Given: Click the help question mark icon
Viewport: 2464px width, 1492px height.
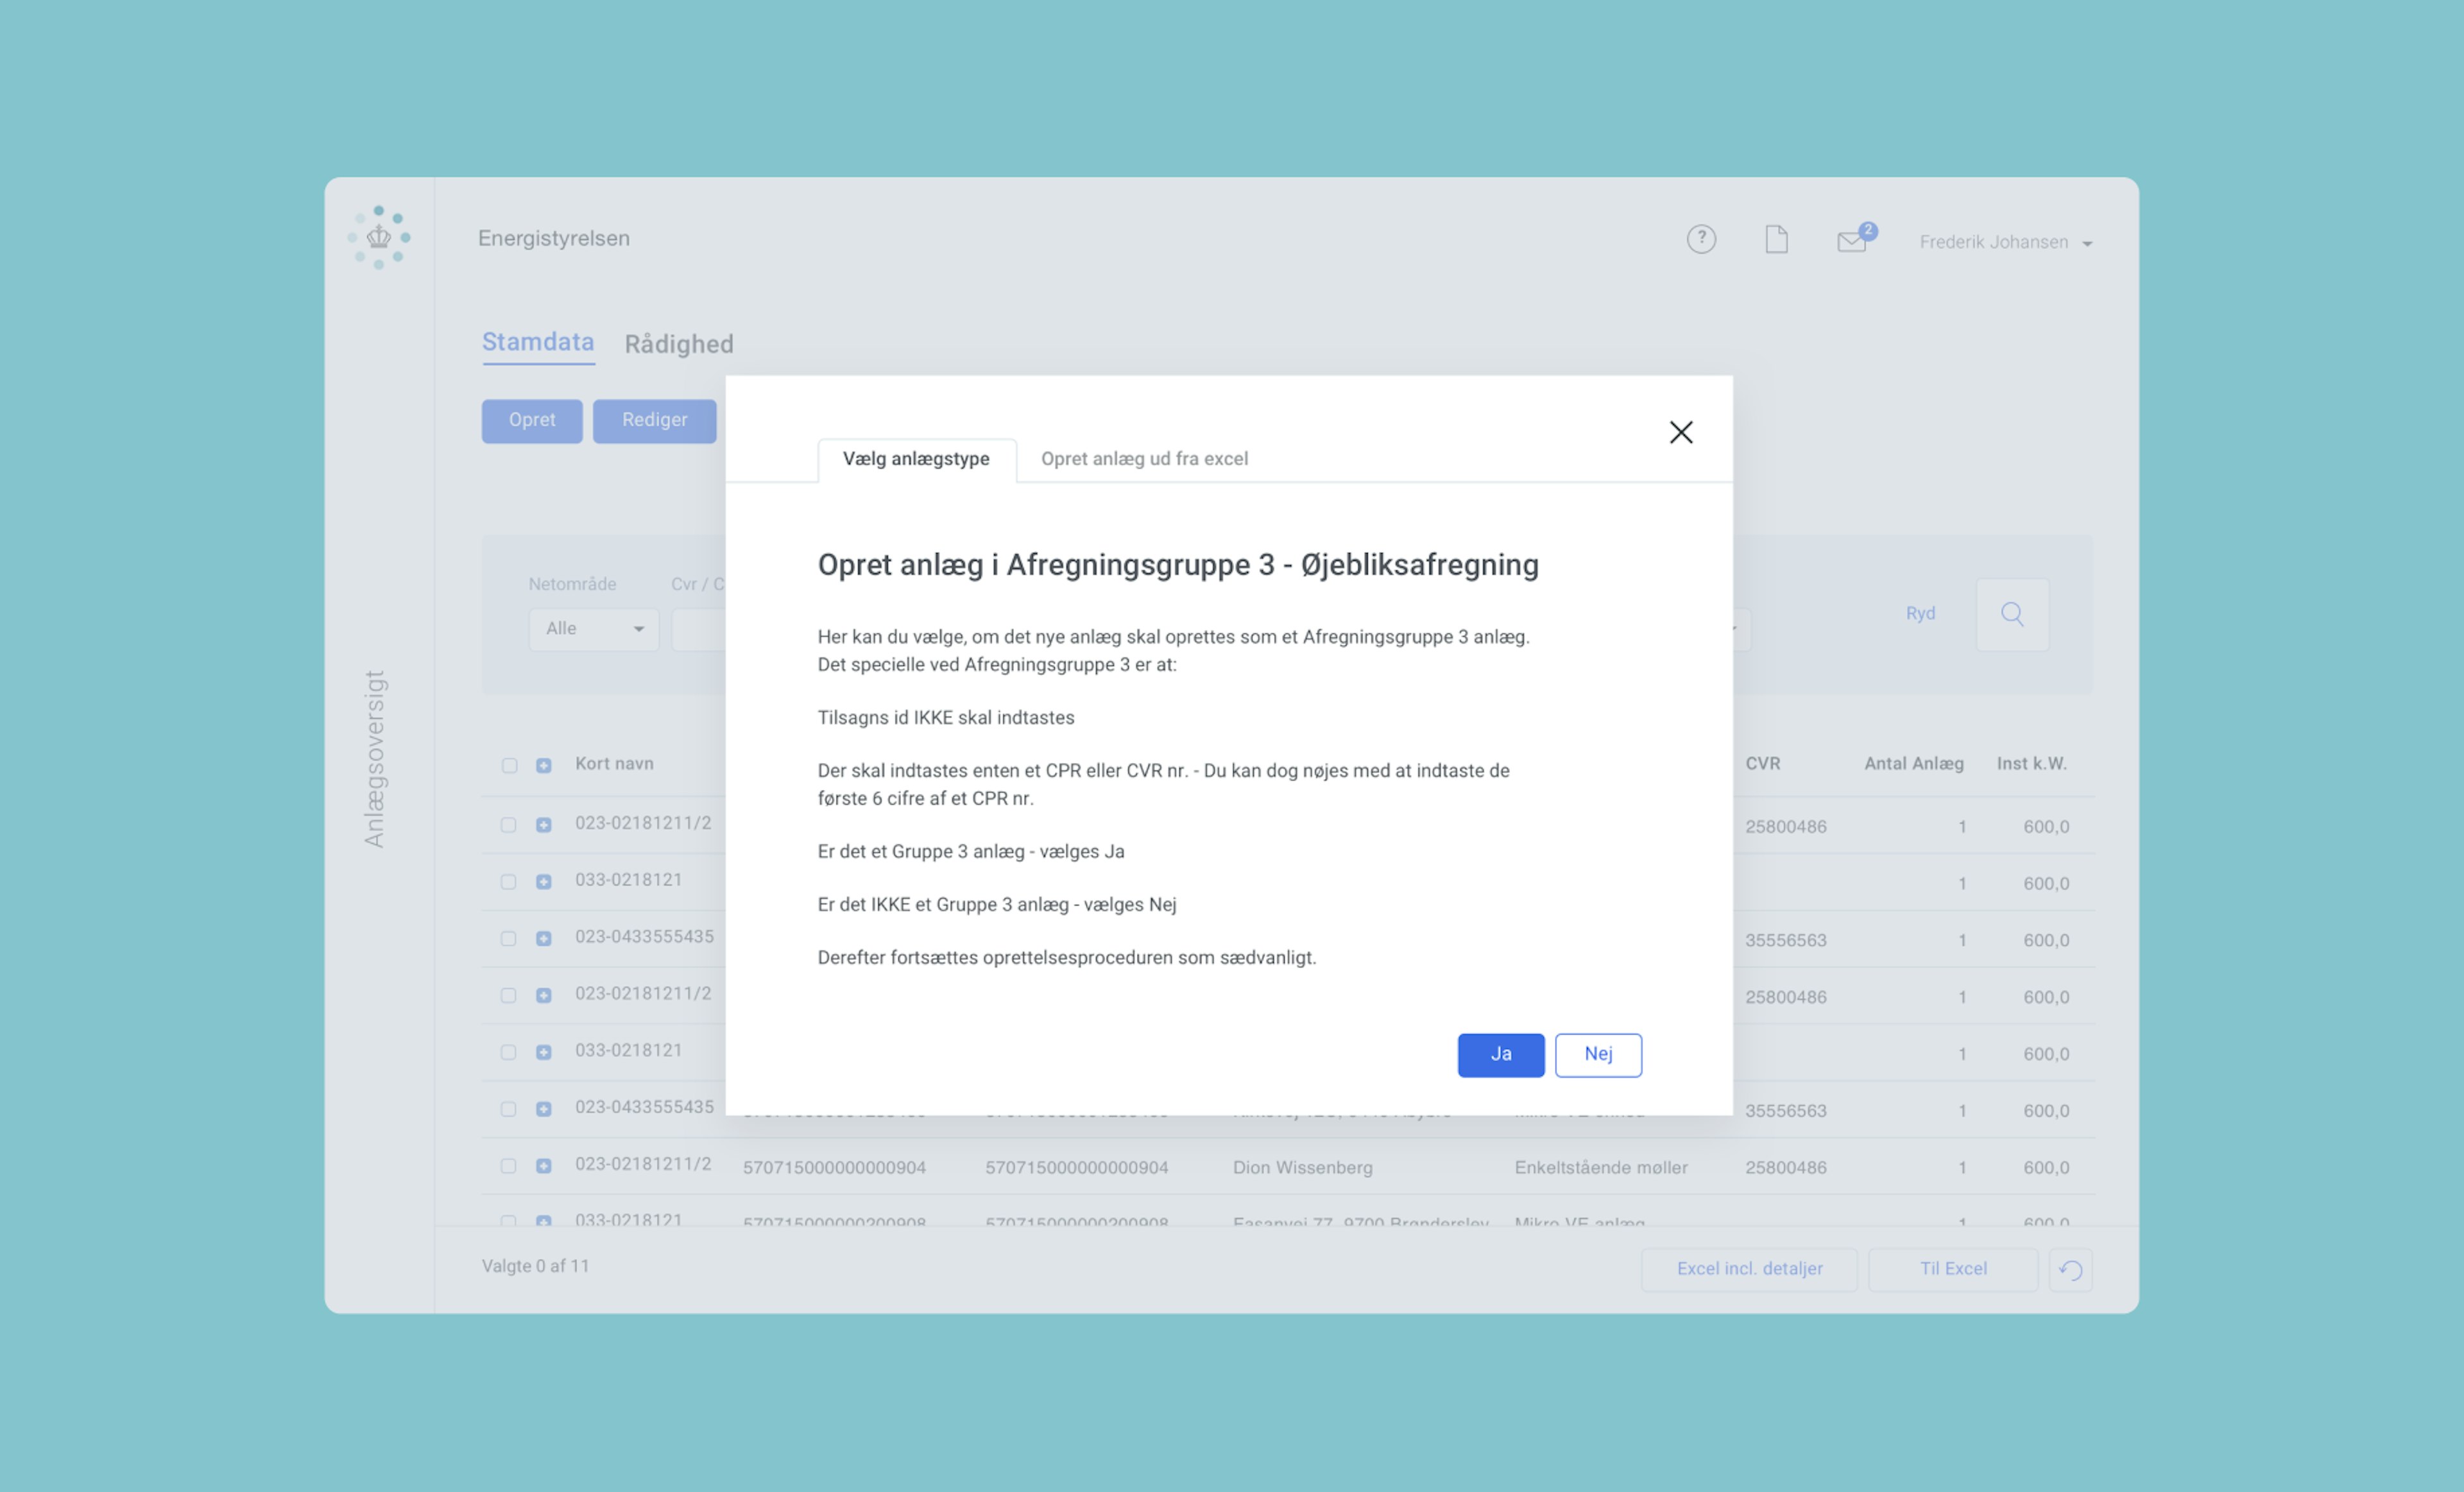Looking at the screenshot, I should [x=1701, y=239].
